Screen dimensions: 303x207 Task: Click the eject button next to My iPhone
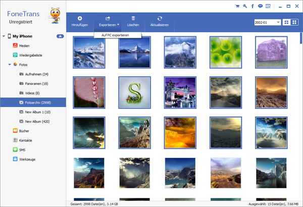point(60,36)
